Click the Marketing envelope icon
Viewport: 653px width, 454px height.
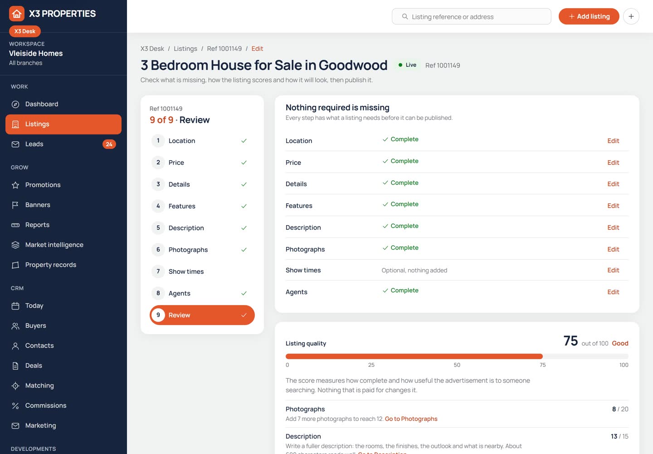(x=15, y=426)
